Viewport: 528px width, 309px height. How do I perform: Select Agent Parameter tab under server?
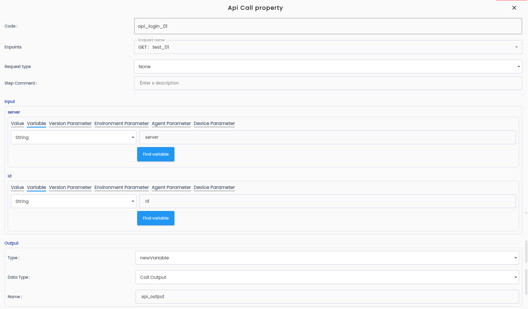[171, 124]
